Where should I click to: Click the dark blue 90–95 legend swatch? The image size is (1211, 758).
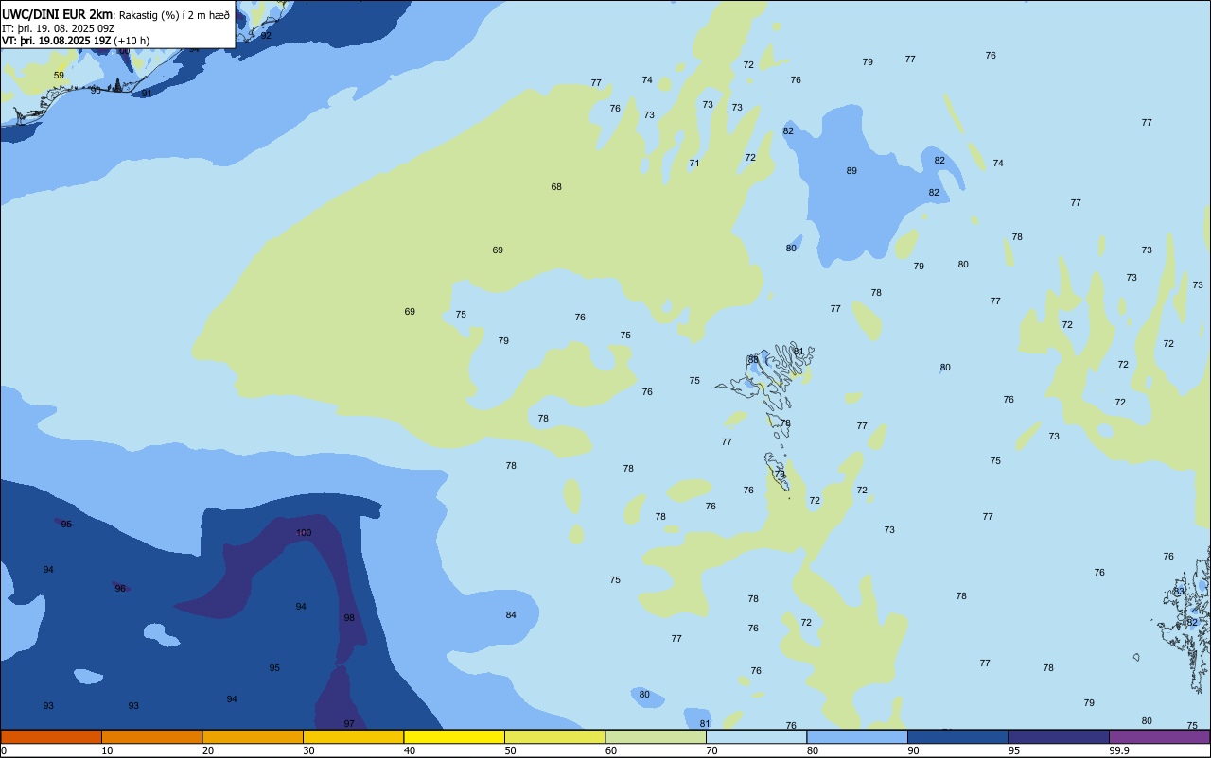tap(957, 736)
